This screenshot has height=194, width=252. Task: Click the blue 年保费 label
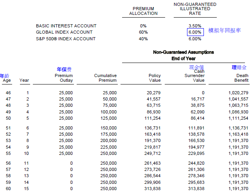[64, 69]
